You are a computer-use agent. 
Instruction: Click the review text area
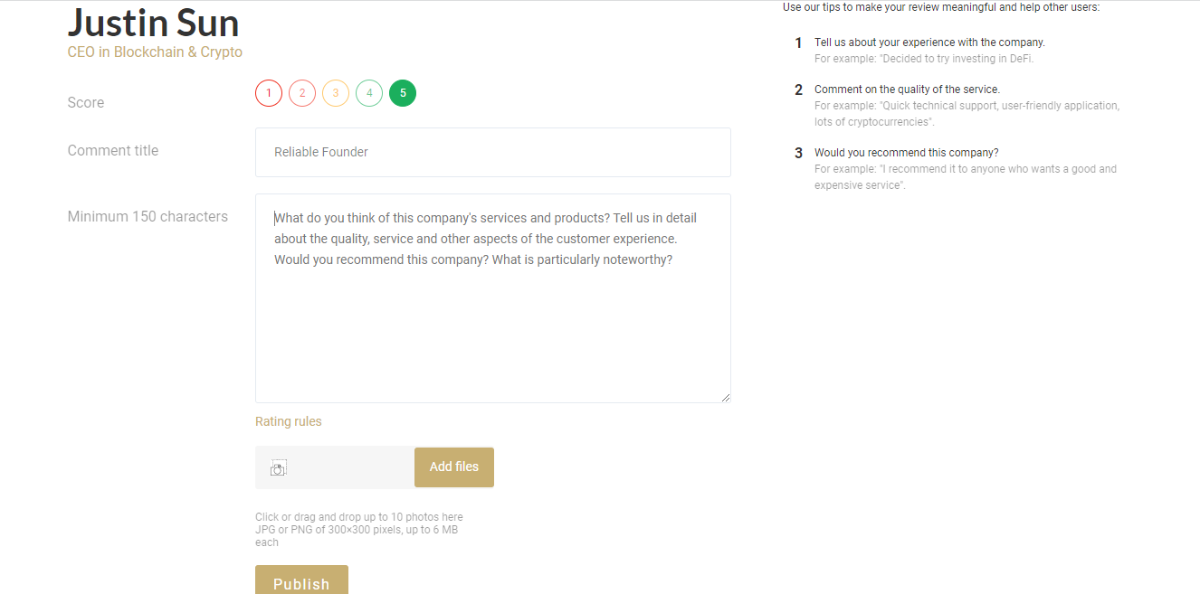[x=492, y=297]
